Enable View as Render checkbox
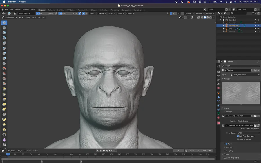Image resolution: width=261 pixels, height=163 pixels. pyautogui.click(x=238, y=140)
